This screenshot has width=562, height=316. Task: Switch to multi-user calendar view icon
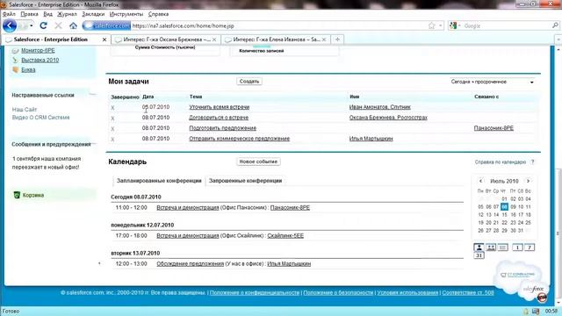(x=491, y=248)
